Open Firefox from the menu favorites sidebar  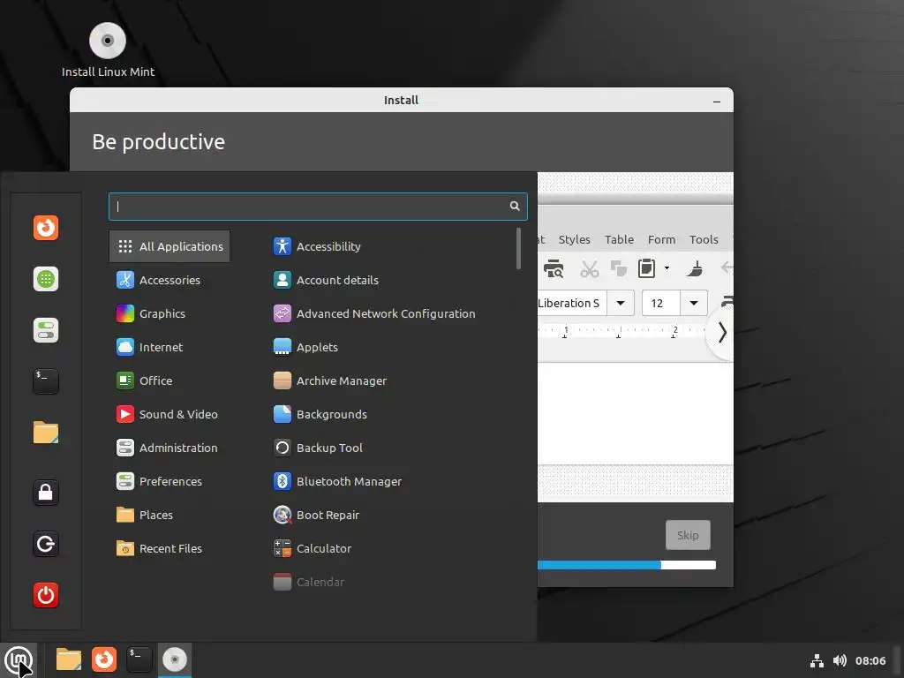[x=46, y=228]
